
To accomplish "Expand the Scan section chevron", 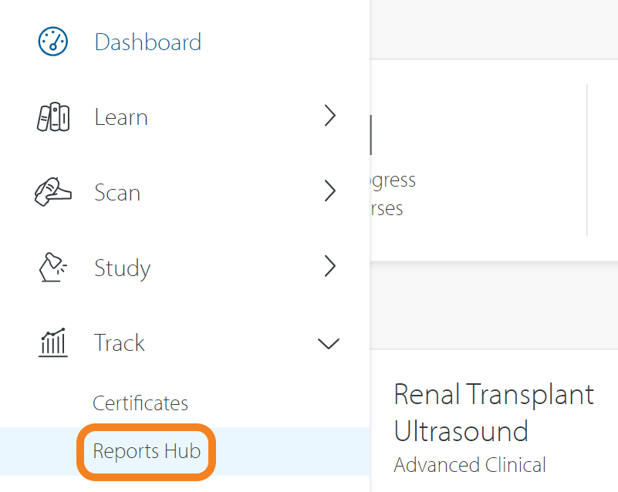I will tap(330, 190).
